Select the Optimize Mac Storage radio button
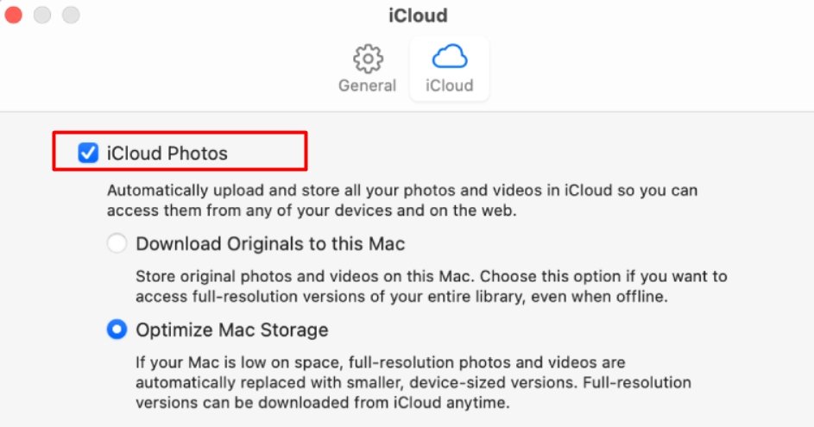The width and height of the screenshot is (814, 427). [x=117, y=330]
